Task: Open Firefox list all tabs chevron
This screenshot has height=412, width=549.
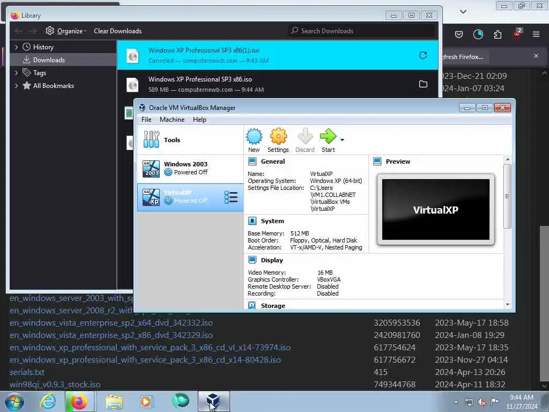Action: pyautogui.click(x=463, y=12)
